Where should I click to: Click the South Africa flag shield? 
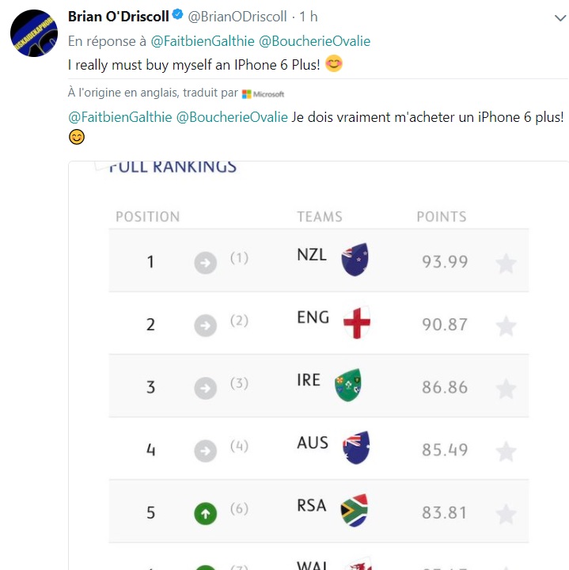[355, 511]
